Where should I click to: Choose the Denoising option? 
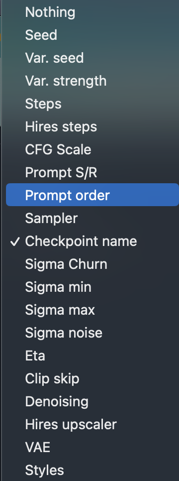pos(92,401)
